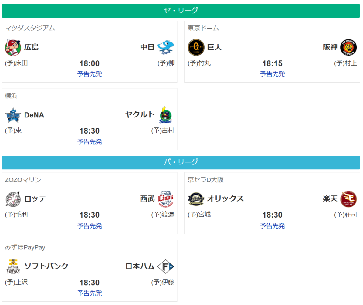Click the Rakuten Eagles team logo

click(x=348, y=199)
